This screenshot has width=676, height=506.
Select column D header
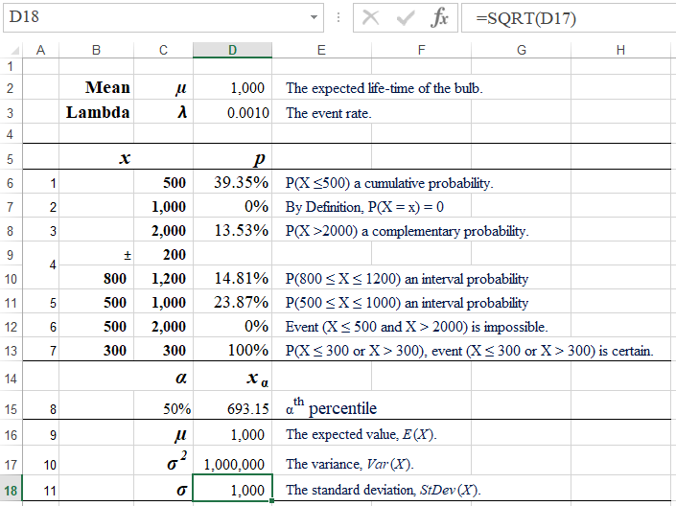232,51
